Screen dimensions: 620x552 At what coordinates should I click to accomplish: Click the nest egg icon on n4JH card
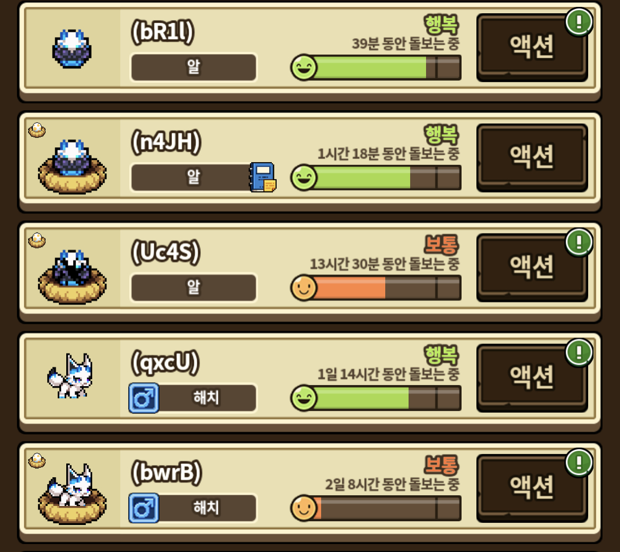click(x=37, y=130)
